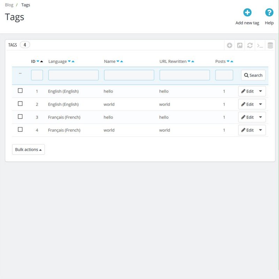Sort Name column ascending
Viewport: 279px width, 279px height.
121,61
